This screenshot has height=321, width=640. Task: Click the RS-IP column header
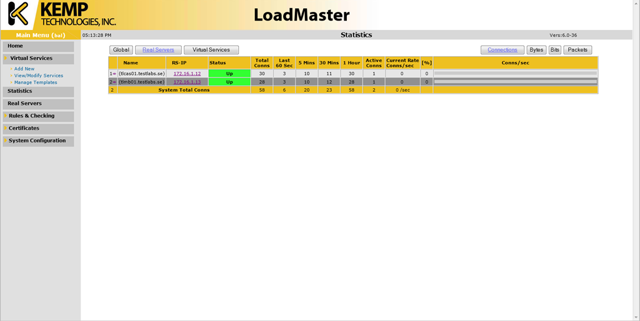187,63
